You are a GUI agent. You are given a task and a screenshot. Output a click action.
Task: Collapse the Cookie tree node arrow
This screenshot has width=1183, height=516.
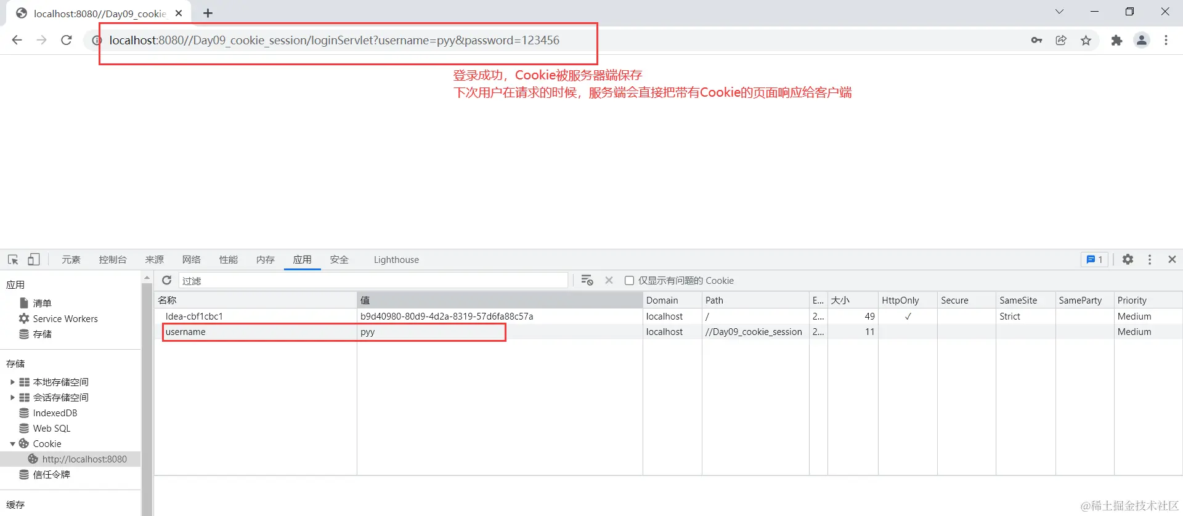coord(12,443)
